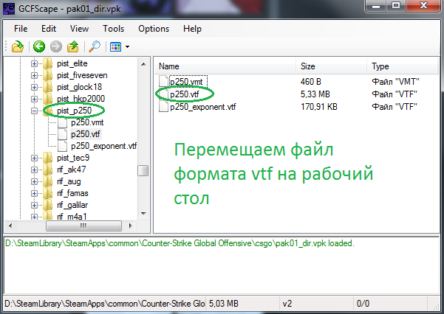Click the rif_ak47 folder icon
Viewport: 444px width, 314px height.
[47, 170]
